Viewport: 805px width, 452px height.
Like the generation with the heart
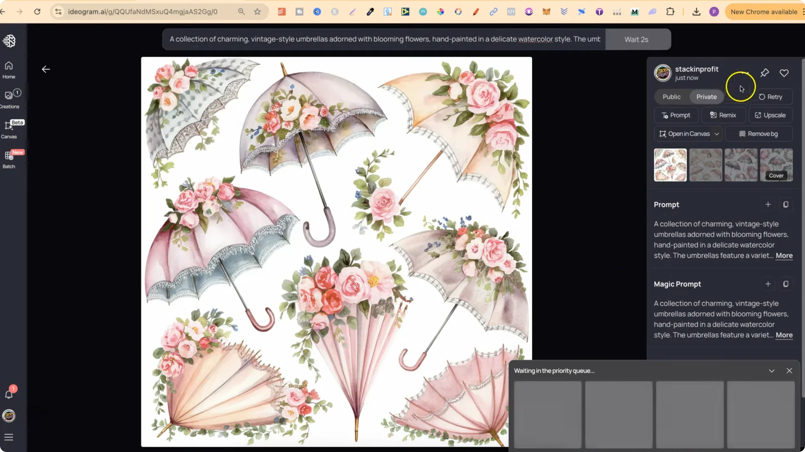pos(784,73)
